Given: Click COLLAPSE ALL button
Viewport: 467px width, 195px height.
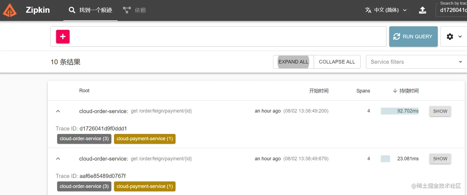Looking at the screenshot, I should pyautogui.click(x=337, y=62).
